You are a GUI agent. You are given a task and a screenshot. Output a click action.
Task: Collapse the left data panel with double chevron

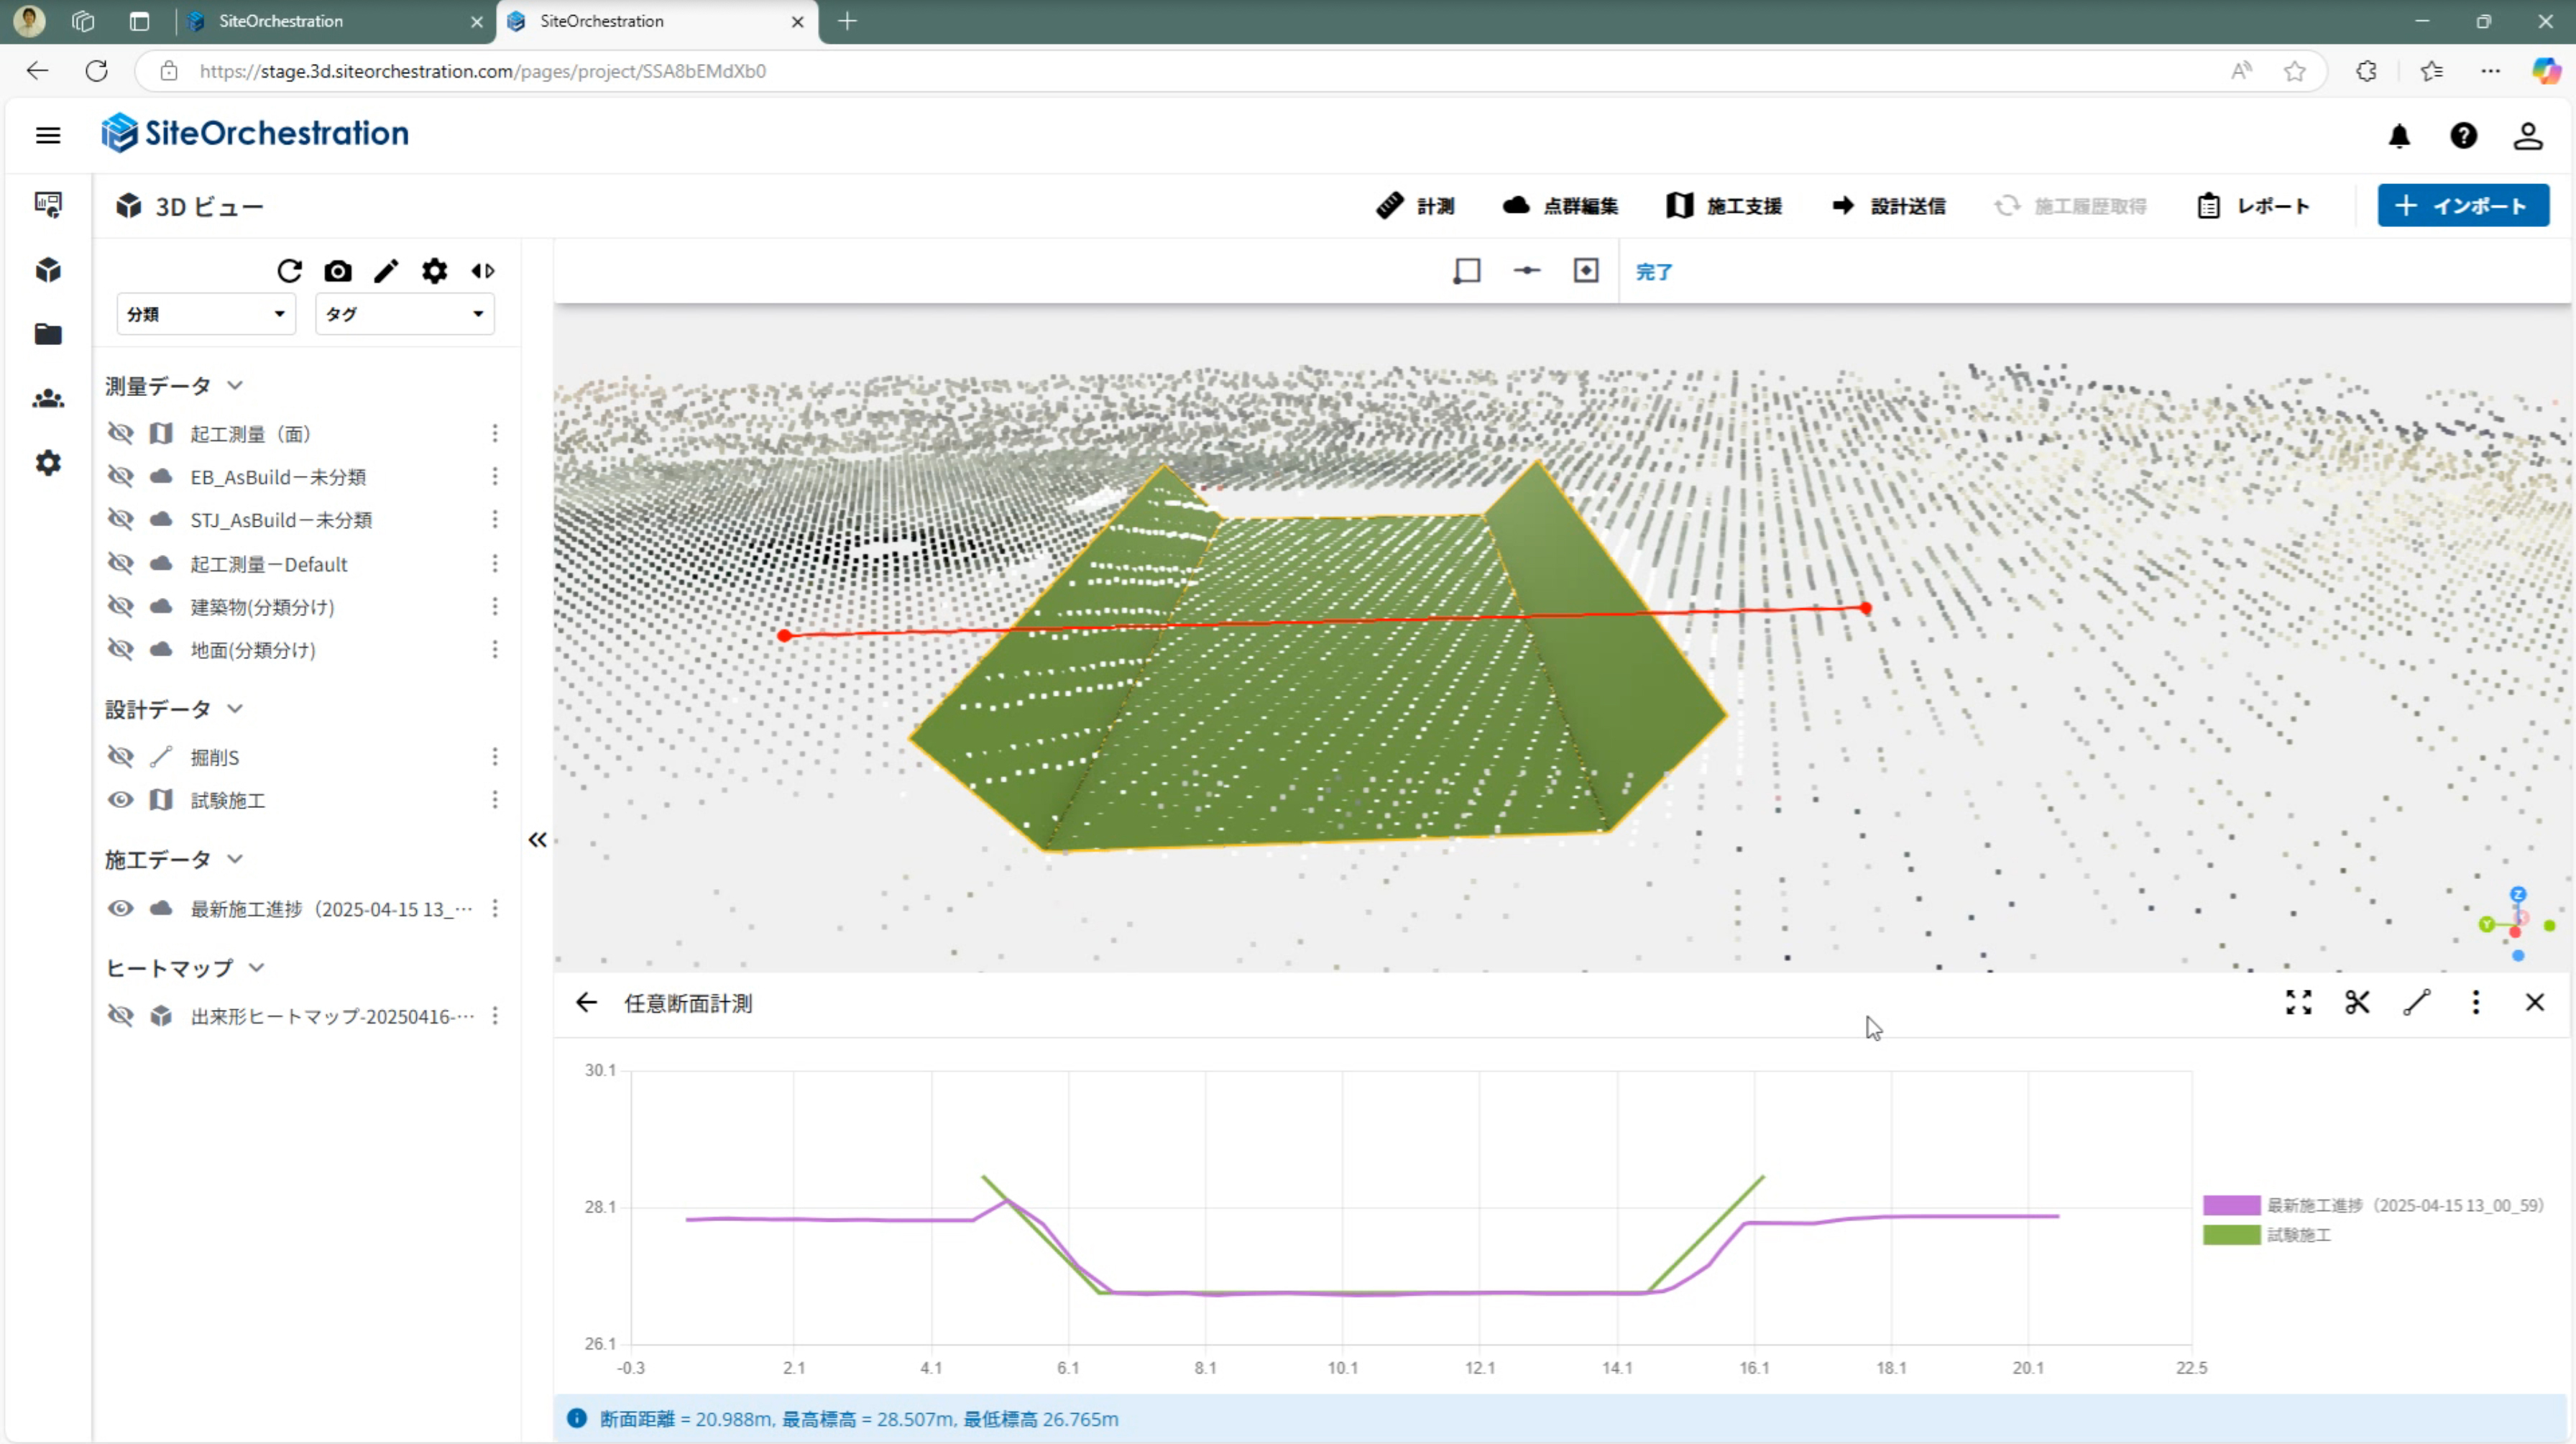(538, 840)
